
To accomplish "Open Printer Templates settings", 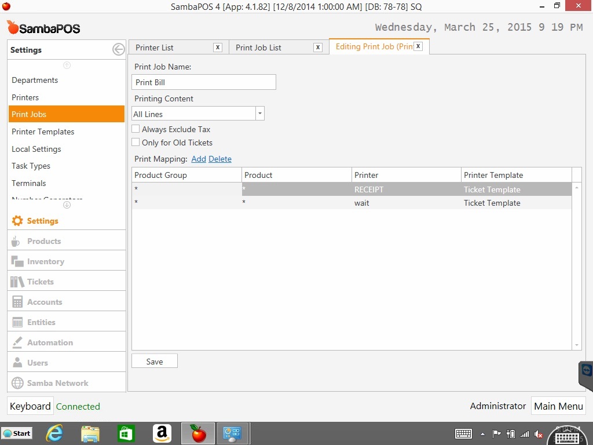I will pyautogui.click(x=43, y=132).
